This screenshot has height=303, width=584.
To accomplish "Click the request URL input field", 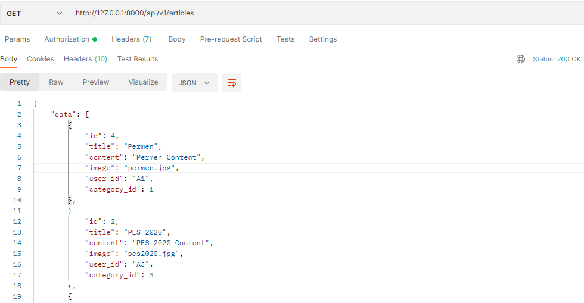I will [x=327, y=14].
